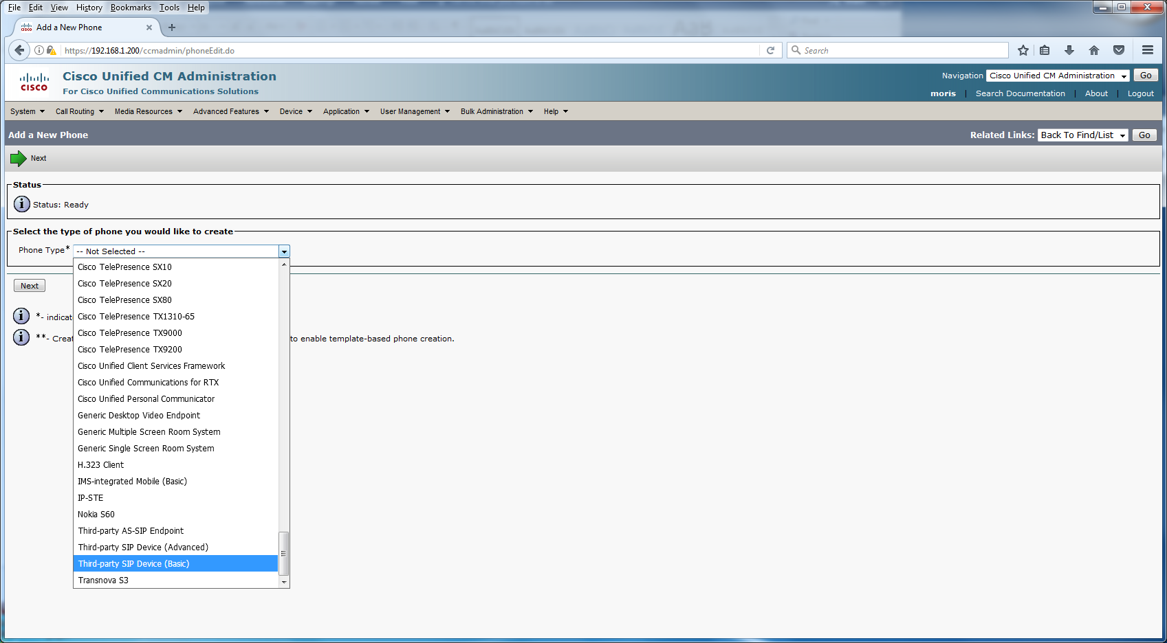This screenshot has width=1167, height=643.
Task: Click the info icon beside the double asterisk note
Action: [22, 337]
